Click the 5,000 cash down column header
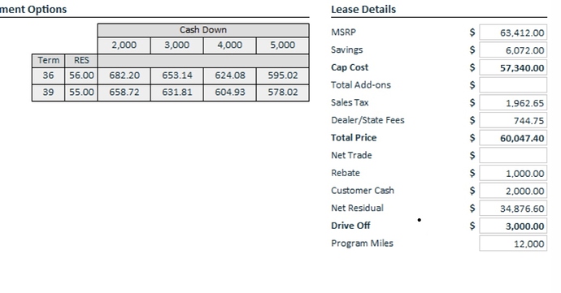 283,45
